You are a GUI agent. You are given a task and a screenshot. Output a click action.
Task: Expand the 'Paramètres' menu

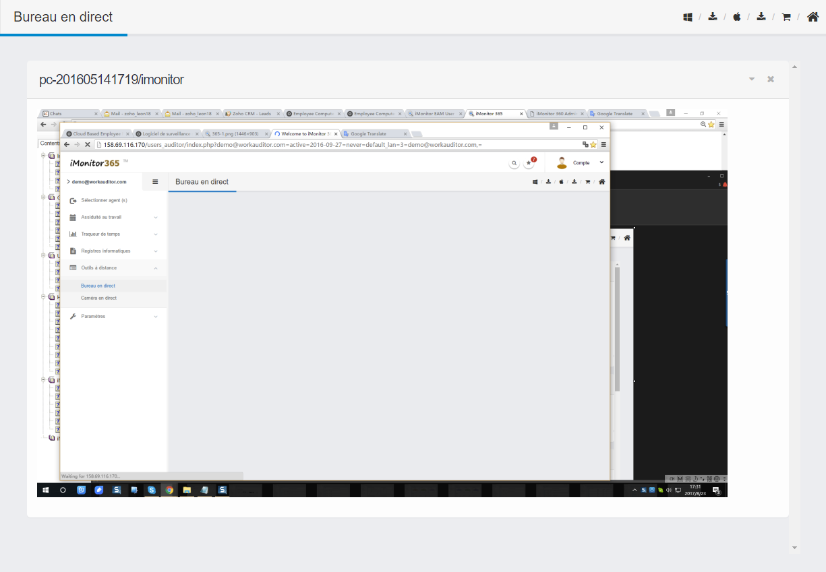tap(114, 316)
